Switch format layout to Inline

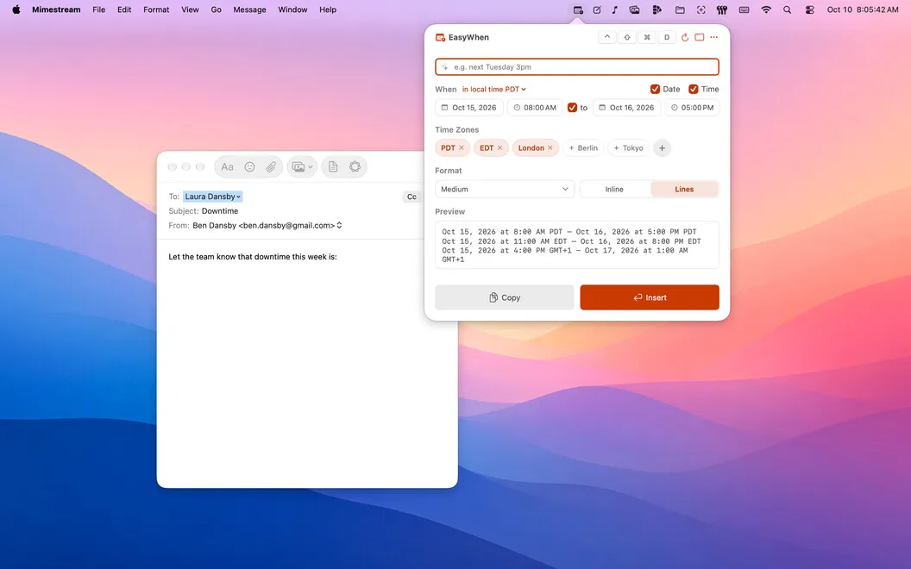(614, 190)
